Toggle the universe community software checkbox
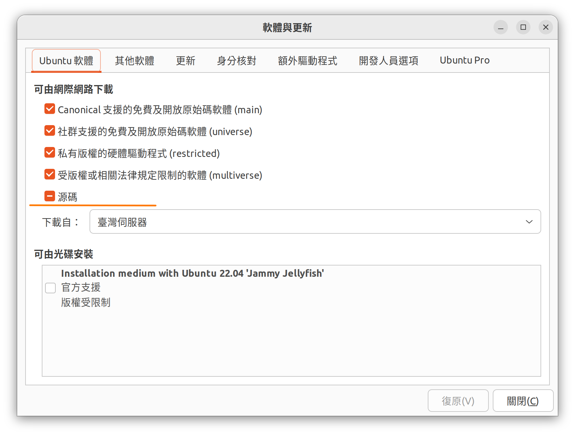This screenshot has height=435, width=575. (x=50, y=131)
